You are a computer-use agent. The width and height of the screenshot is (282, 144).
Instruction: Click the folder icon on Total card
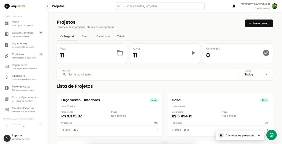[x=120, y=53]
